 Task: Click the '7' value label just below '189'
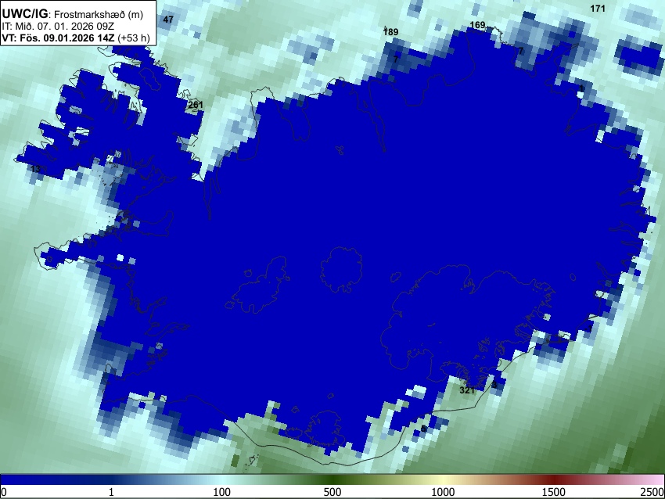point(396,59)
